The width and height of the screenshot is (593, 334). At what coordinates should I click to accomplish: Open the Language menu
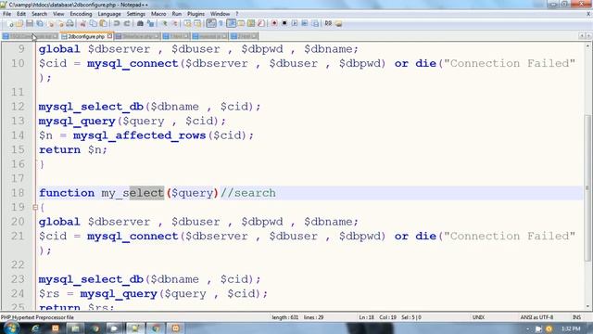(x=109, y=14)
